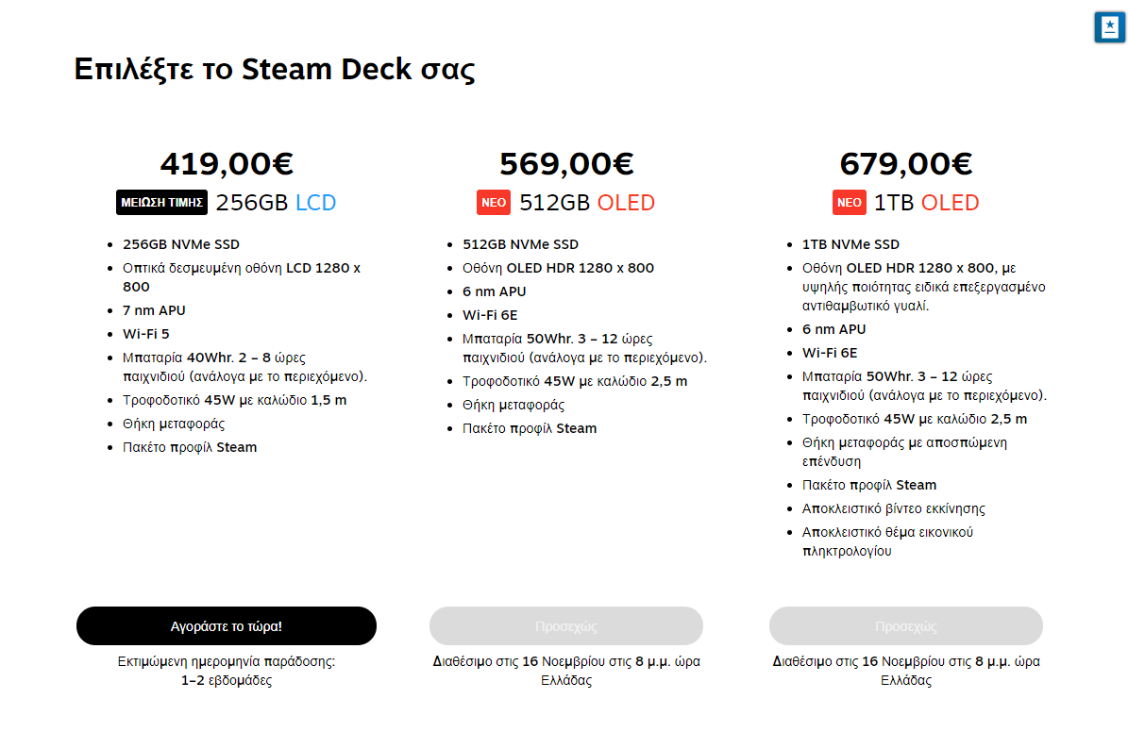Click the Αγοράστε το τώρα! button
The image size is (1128, 732).
(226, 625)
